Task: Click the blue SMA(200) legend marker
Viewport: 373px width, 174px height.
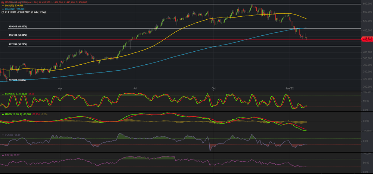Action: [3, 9]
